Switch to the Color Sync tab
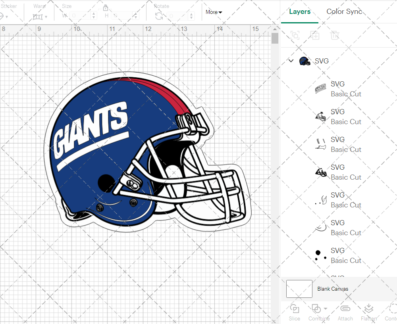Image resolution: width=397 pixels, height=324 pixels. coord(344,12)
